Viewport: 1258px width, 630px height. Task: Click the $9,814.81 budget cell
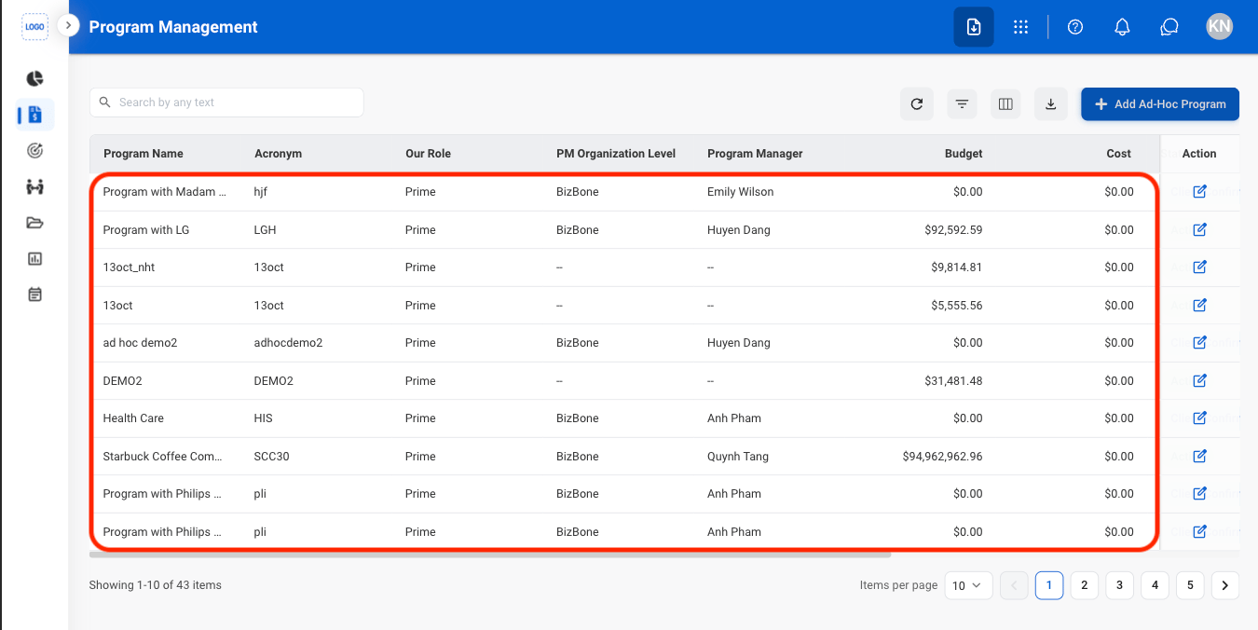point(956,267)
